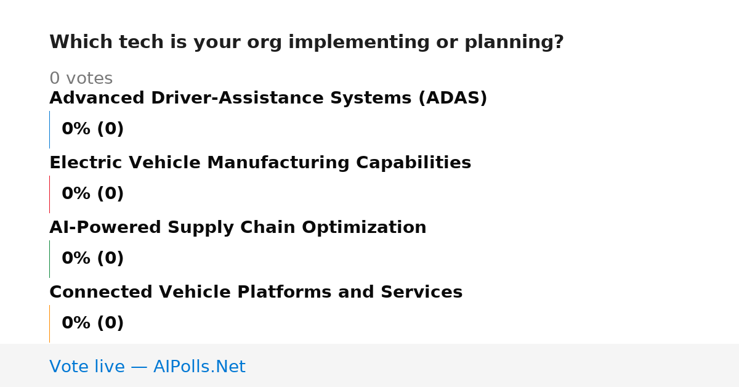Image resolution: width=739 pixels, height=387 pixels.
Task: Click the red Electric Vehicle result bar
Action: coord(49,194)
